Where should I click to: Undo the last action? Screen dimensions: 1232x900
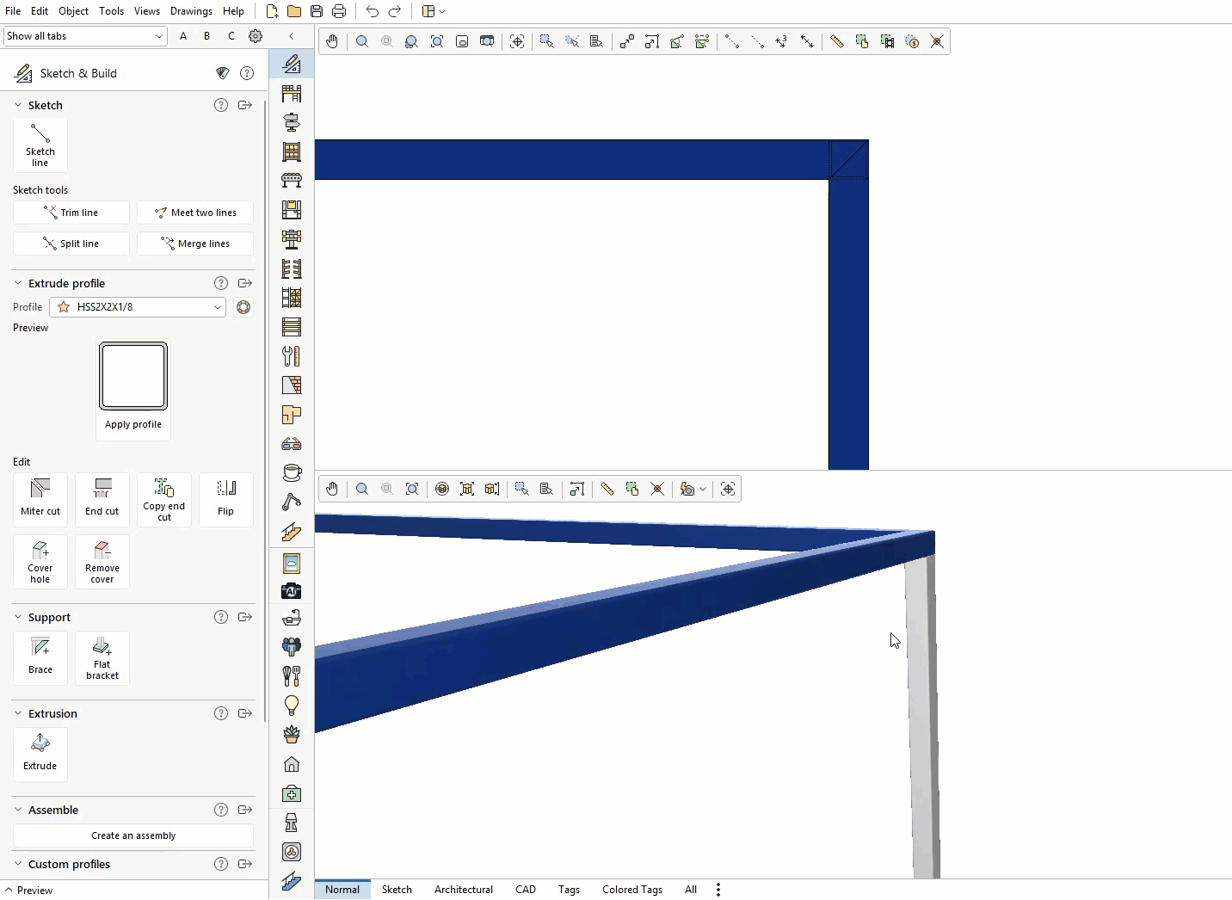click(372, 11)
